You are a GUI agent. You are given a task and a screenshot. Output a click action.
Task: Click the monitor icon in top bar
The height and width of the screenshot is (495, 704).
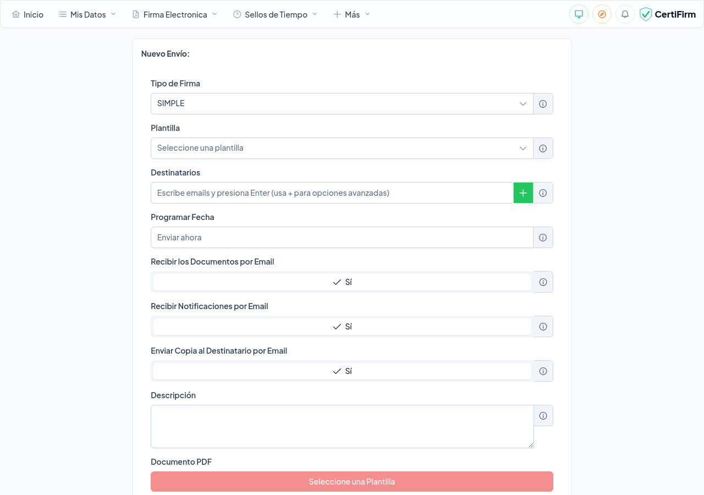[x=579, y=14]
